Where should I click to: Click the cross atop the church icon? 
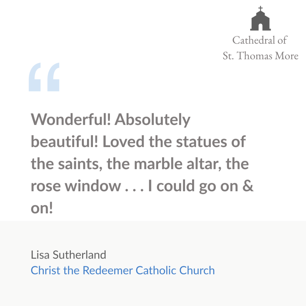point(260,8)
